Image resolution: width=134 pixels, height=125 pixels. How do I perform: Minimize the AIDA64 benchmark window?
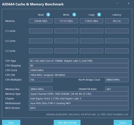(x=117, y=3)
